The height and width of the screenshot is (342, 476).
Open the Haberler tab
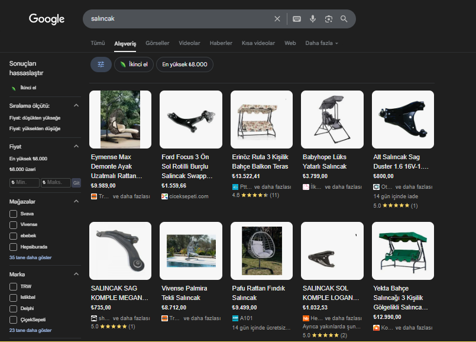pyautogui.click(x=221, y=43)
